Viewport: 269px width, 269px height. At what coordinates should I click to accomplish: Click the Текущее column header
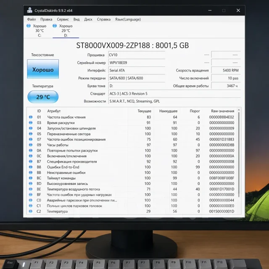tap(145, 111)
